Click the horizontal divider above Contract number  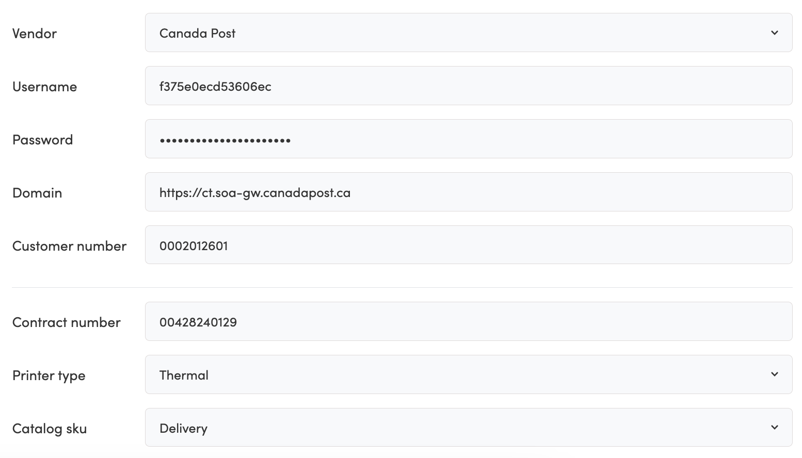[402, 288]
